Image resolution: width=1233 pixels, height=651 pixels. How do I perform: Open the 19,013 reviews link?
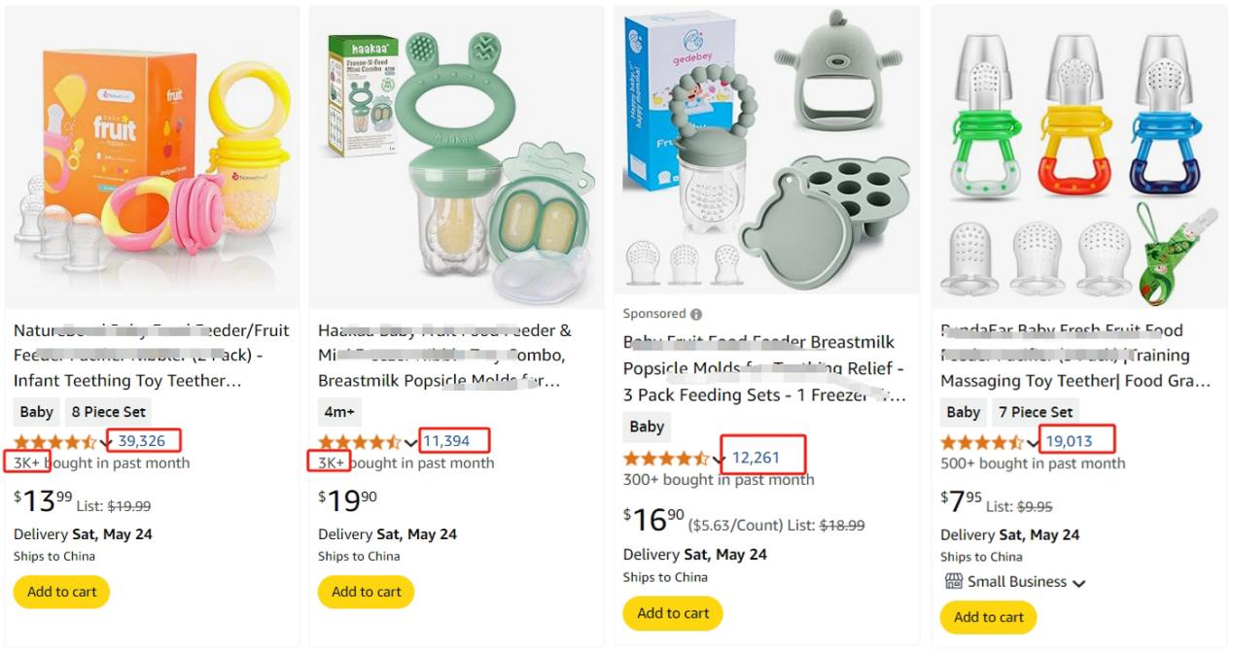(x=1069, y=440)
